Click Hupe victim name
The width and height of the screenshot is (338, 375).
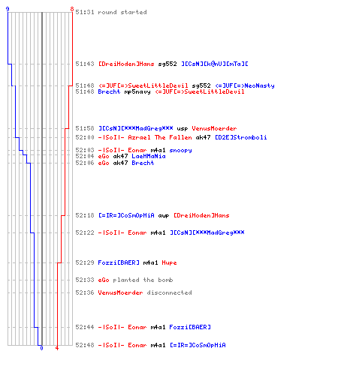[x=169, y=262]
